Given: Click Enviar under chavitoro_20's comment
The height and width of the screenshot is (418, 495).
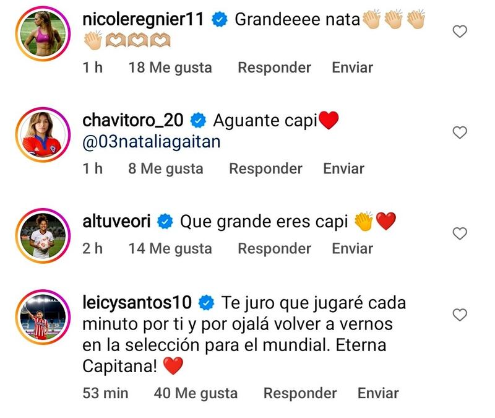Looking at the screenshot, I should [343, 168].
